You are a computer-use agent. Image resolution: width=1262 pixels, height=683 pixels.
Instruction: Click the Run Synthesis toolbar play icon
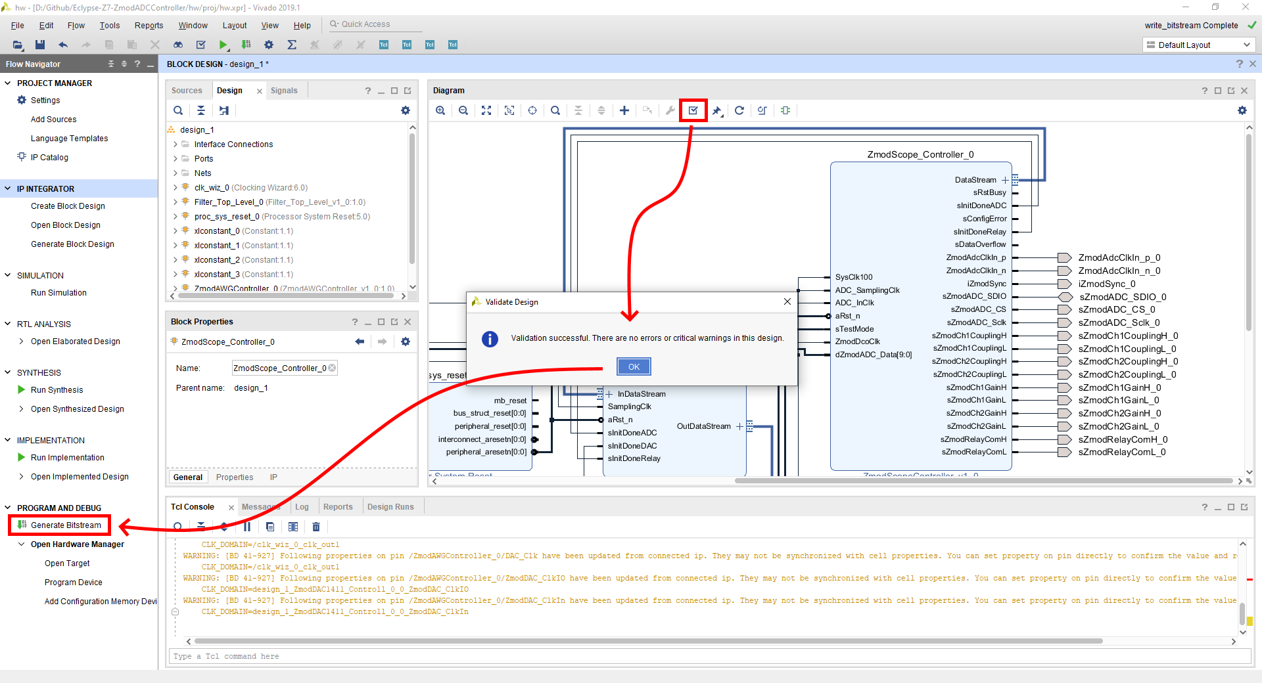(x=223, y=45)
